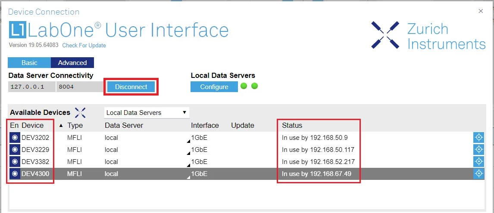Click the Disconnect button
Image resolution: width=494 pixels, height=213 pixels.
coord(131,87)
